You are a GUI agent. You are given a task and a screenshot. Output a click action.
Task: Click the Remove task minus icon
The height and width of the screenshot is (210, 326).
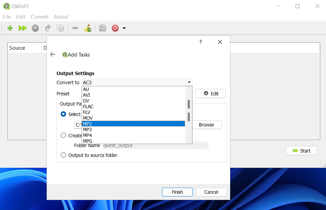[75, 28]
